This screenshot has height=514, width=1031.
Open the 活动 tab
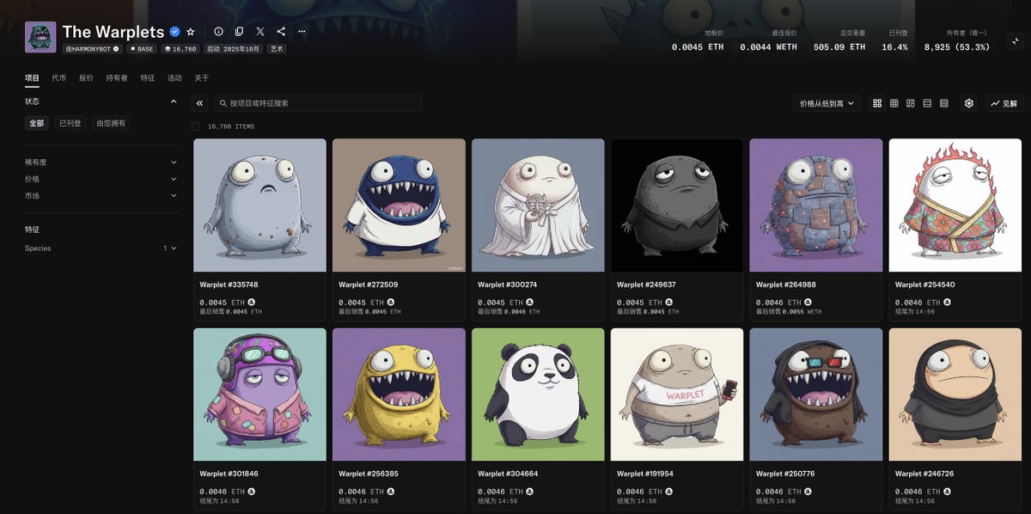174,77
